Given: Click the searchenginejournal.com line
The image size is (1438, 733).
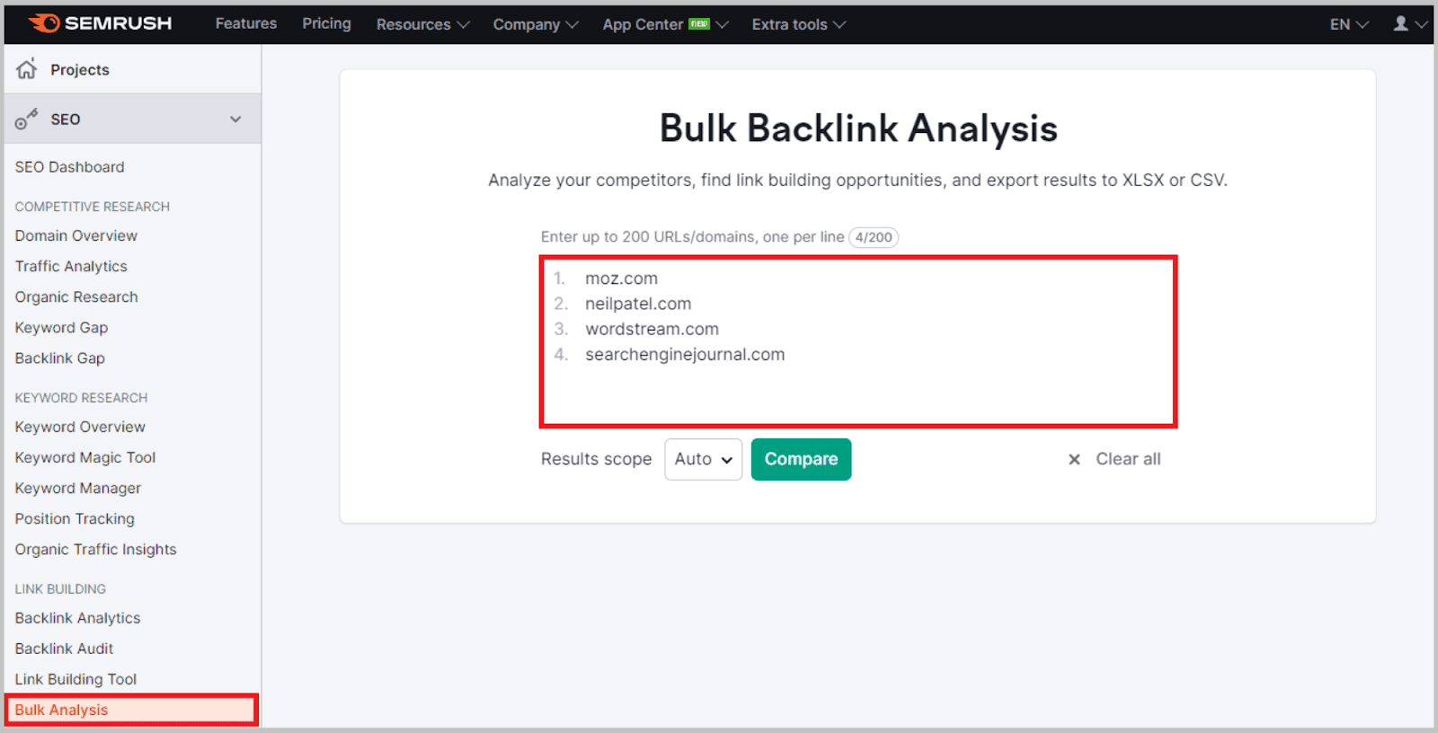Looking at the screenshot, I should tap(685, 354).
